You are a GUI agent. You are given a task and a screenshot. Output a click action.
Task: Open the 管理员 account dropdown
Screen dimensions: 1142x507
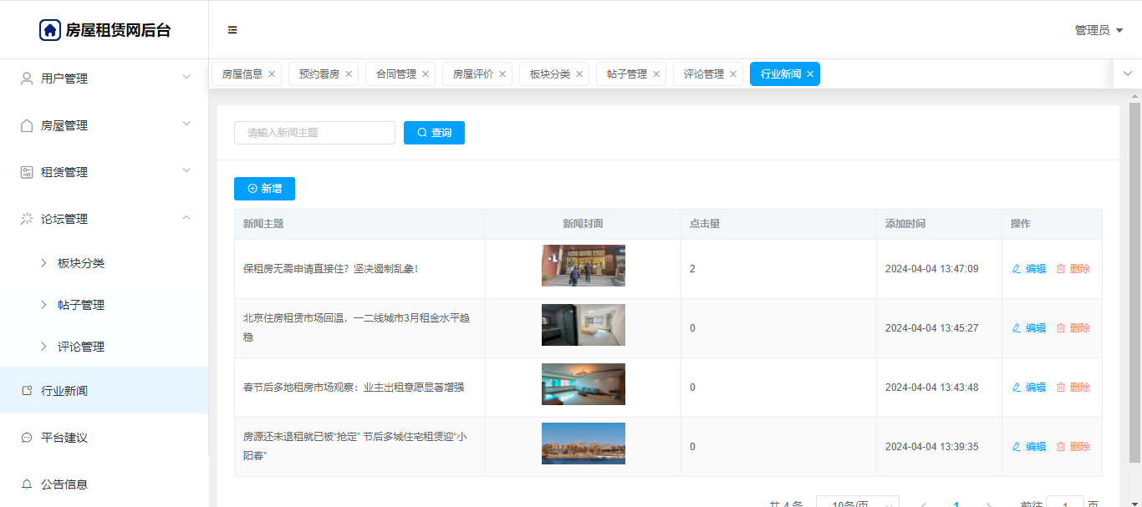[x=1099, y=30]
